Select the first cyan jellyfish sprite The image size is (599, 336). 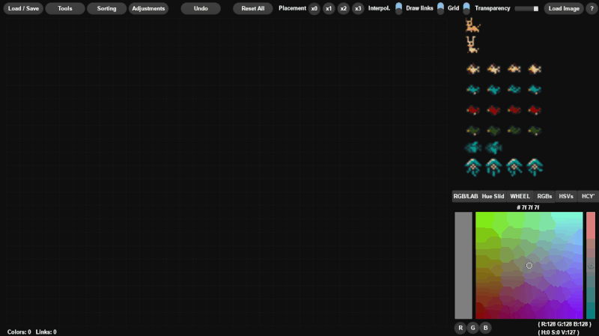[x=473, y=167]
